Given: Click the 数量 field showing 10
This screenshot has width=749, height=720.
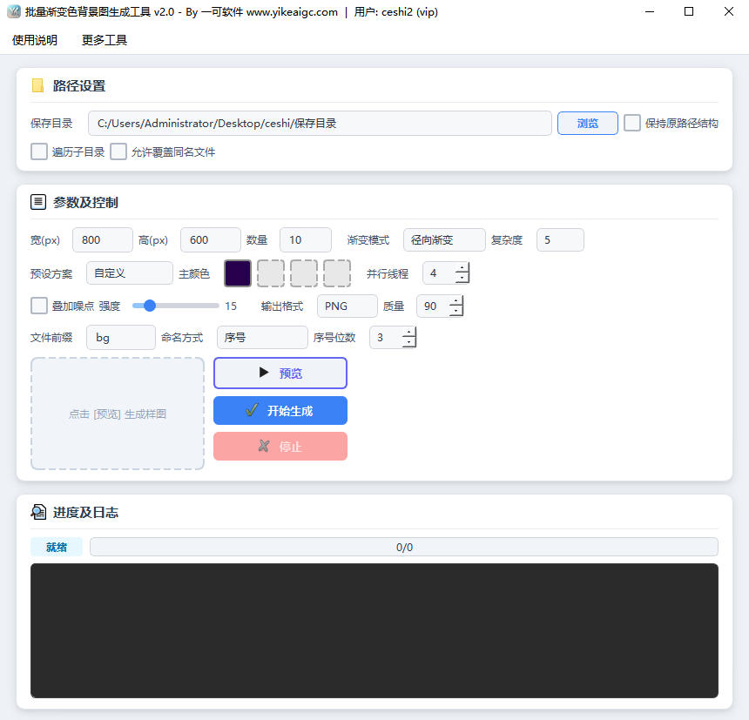Looking at the screenshot, I should (x=306, y=239).
